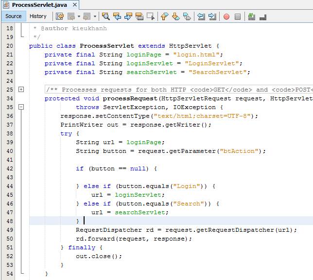Image resolution: width=313 pixels, height=280 pixels.
Task: Click 'RequestDispatcher' on line 49
Action: [x=109, y=230]
